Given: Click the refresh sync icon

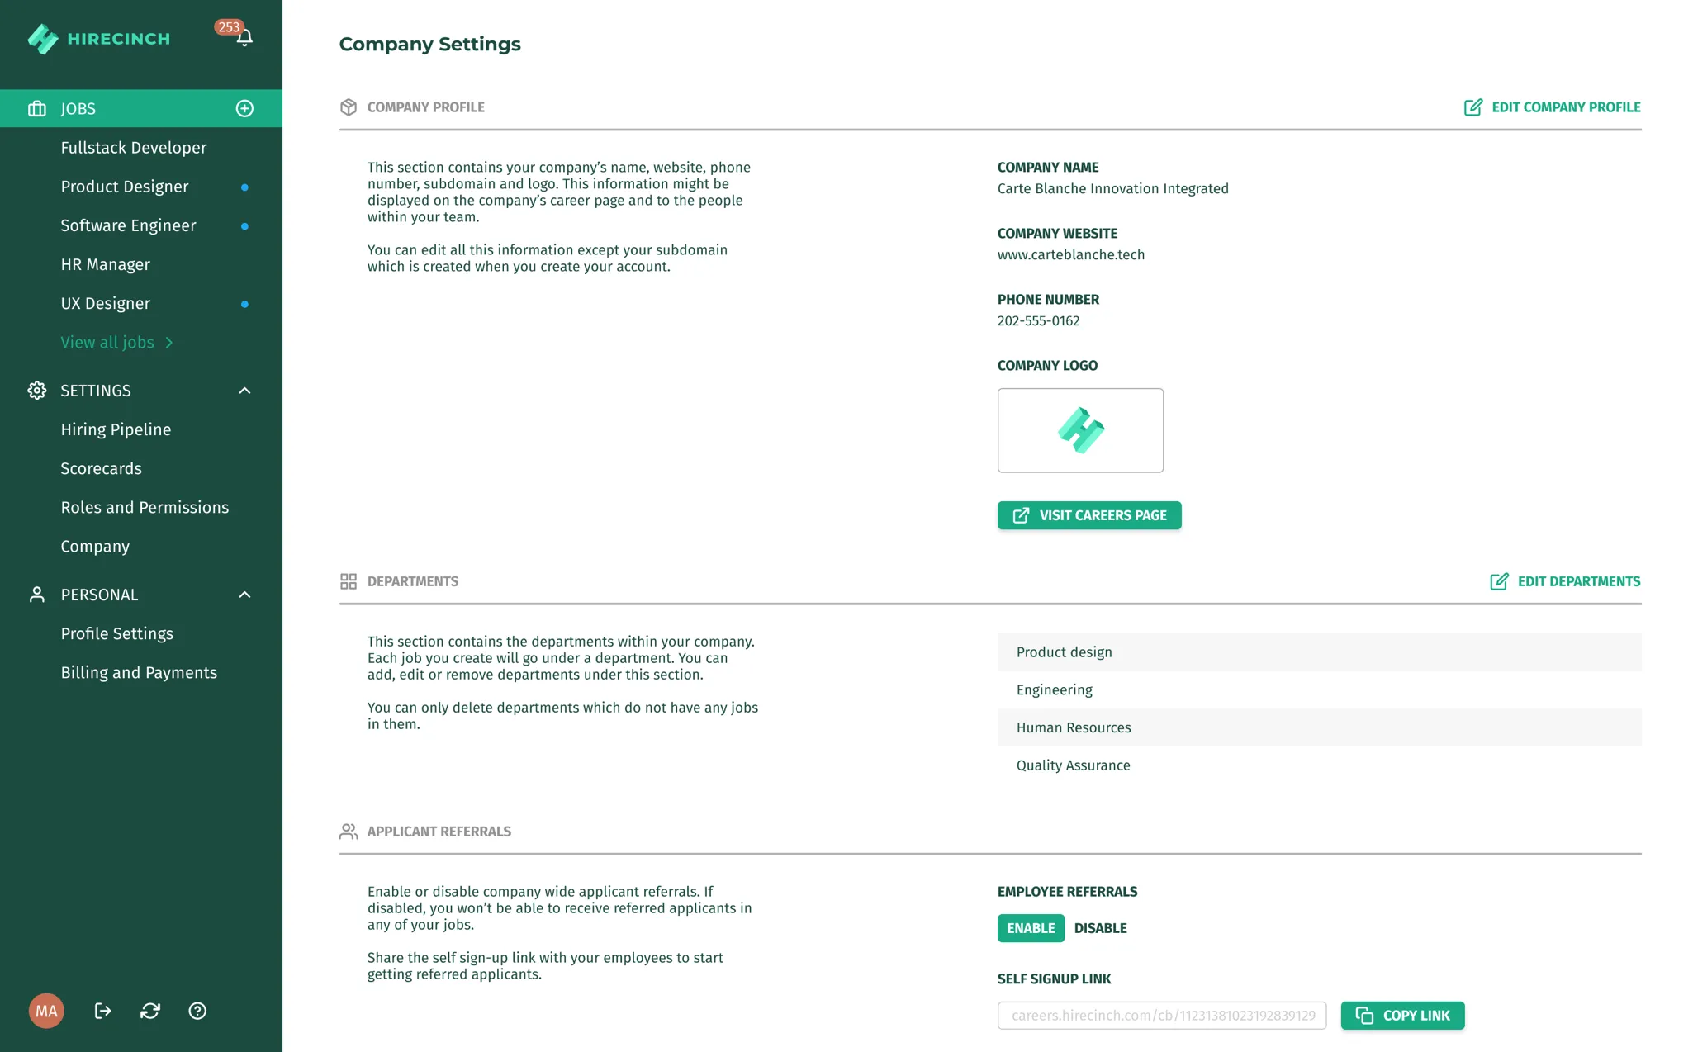Looking at the screenshot, I should coord(150,1011).
